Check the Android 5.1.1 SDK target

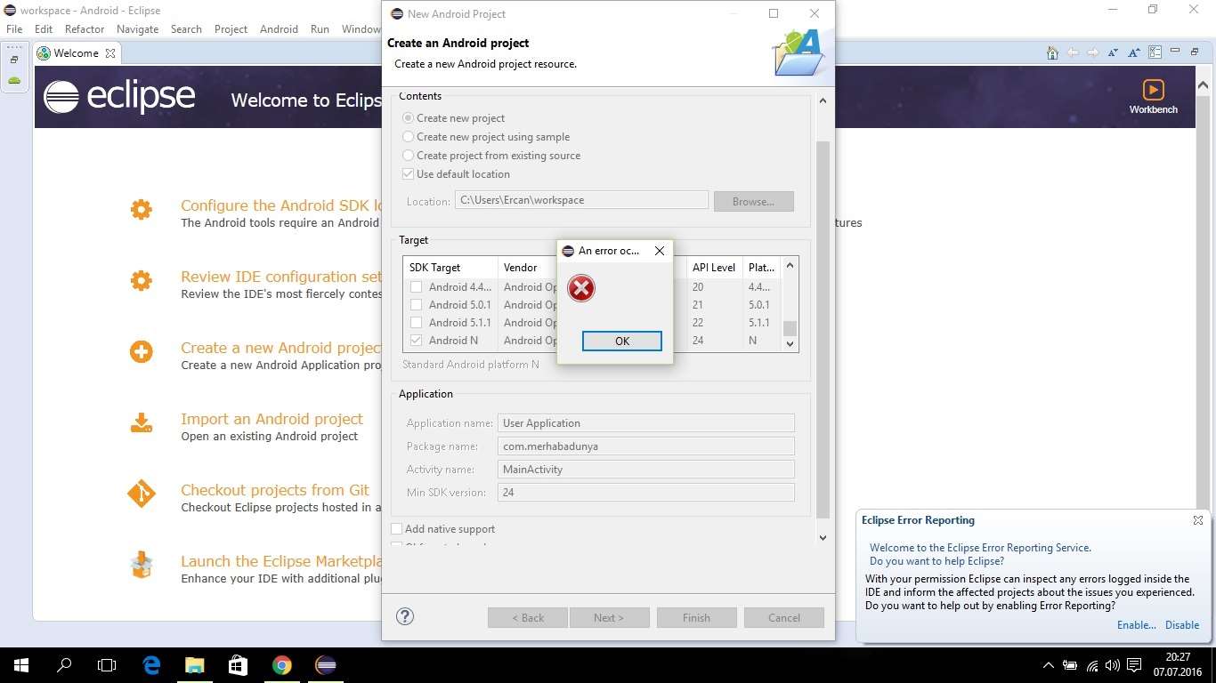point(416,323)
